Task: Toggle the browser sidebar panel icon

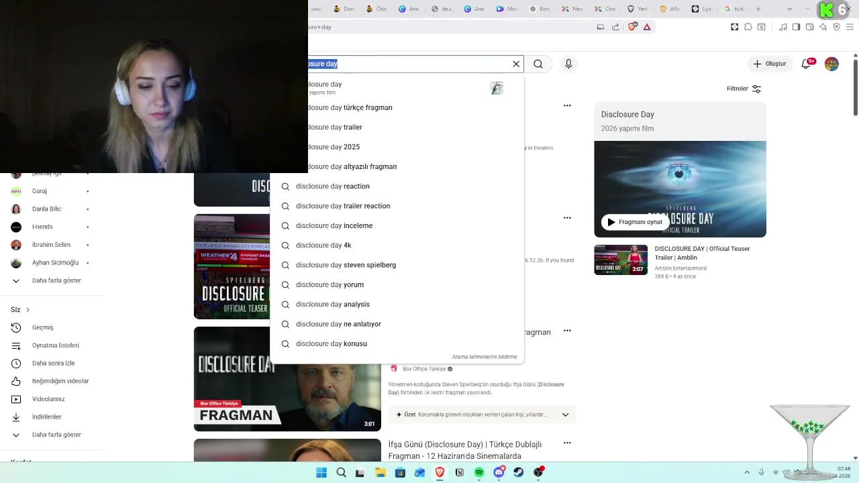Action: coord(796,27)
